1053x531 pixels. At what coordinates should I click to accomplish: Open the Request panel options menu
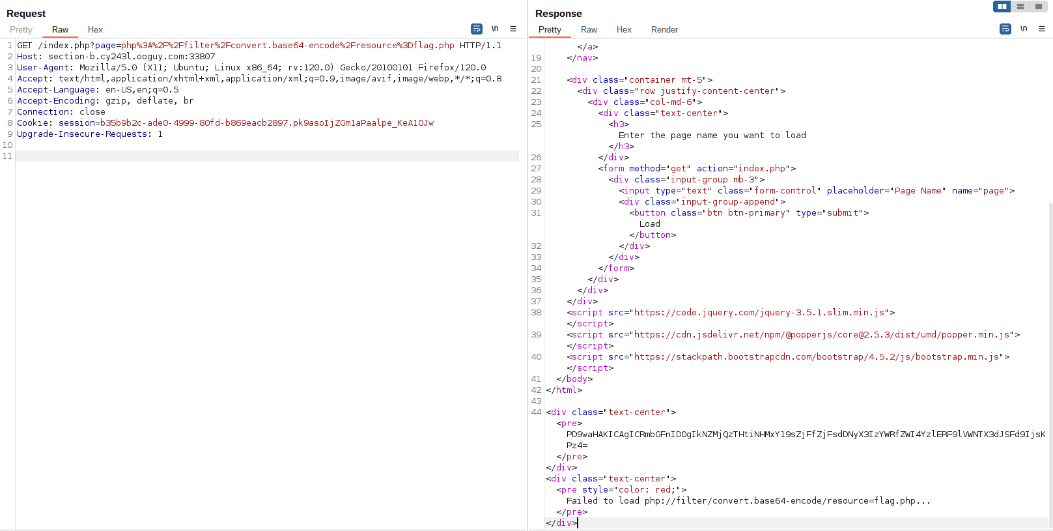pyautogui.click(x=513, y=29)
